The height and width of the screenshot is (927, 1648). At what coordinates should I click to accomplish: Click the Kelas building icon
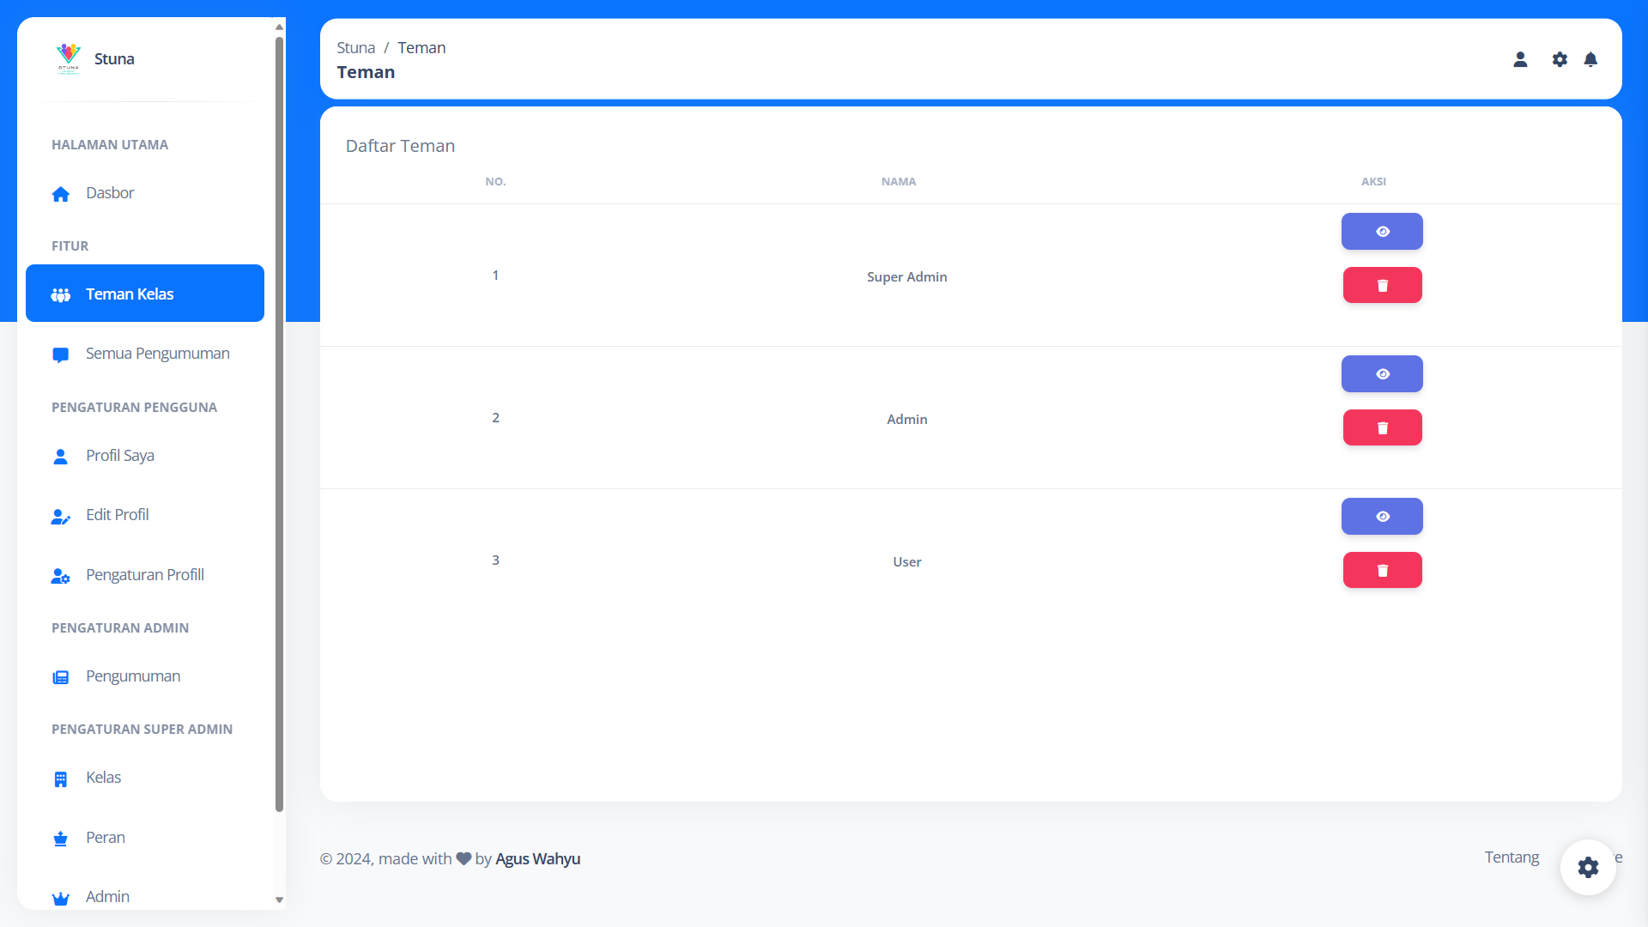[x=61, y=779]
